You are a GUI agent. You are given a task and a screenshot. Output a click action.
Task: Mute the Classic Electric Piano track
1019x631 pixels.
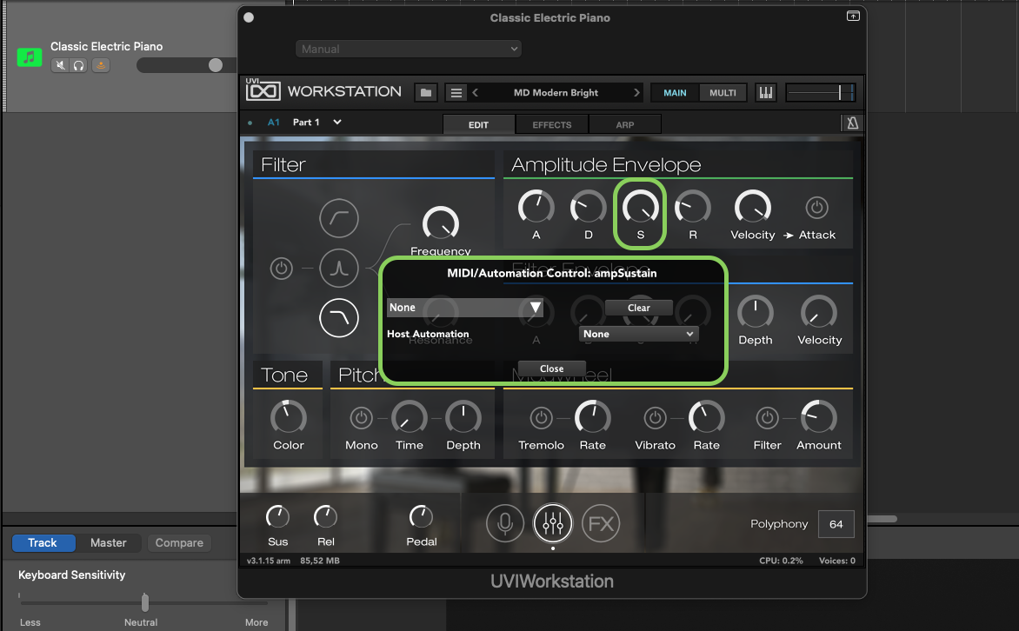click(60, 65)
